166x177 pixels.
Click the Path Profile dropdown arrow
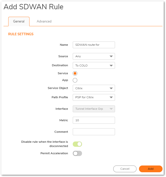[x=111, y=97]
